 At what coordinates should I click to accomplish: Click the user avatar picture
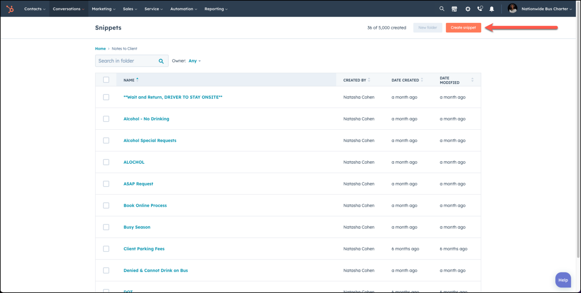513,9
